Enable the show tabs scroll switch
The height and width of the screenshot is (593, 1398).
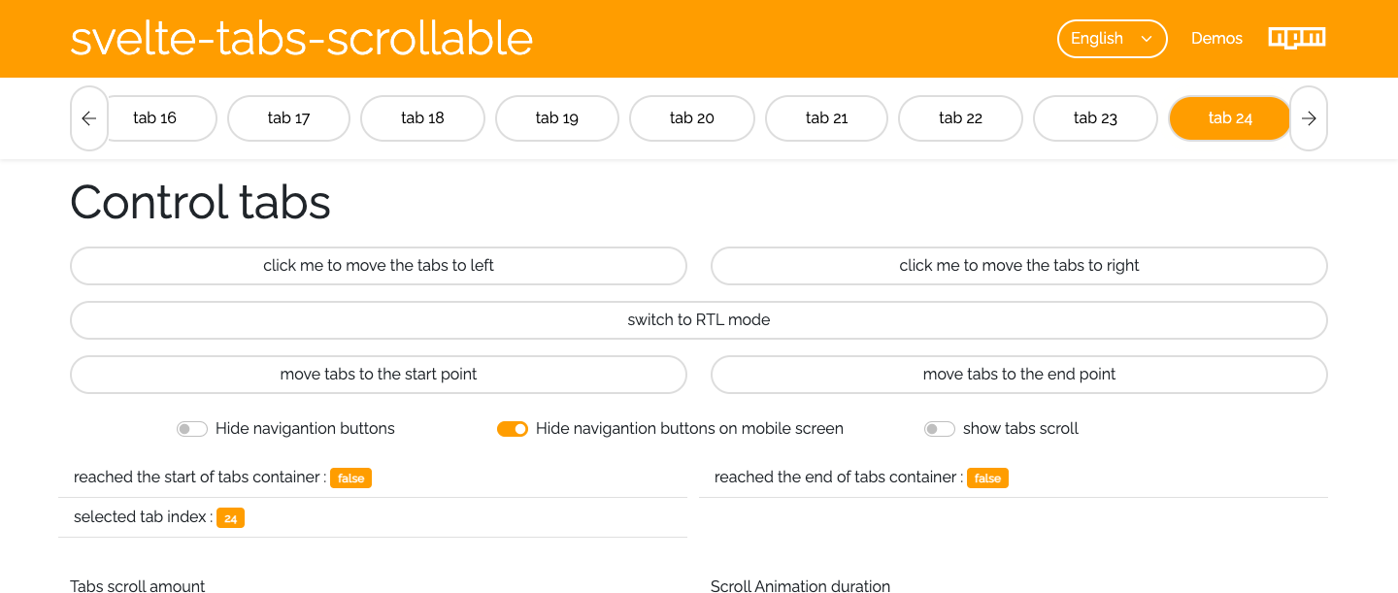click(940, 429)
